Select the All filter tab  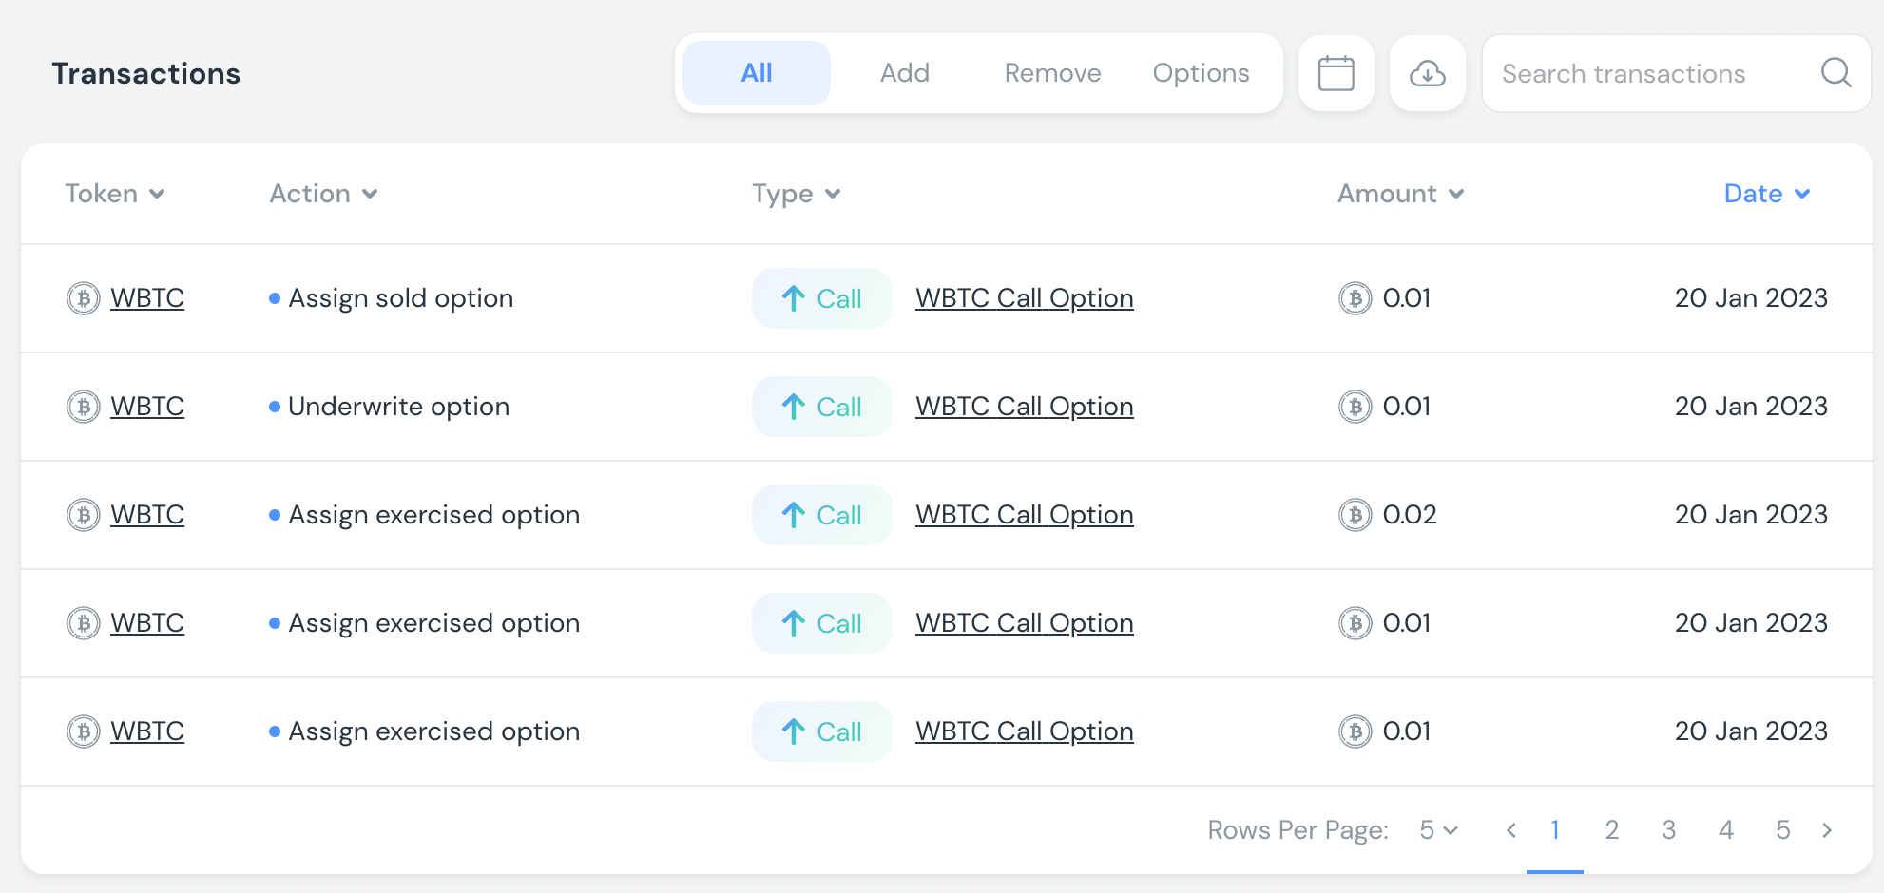[757, 73]
